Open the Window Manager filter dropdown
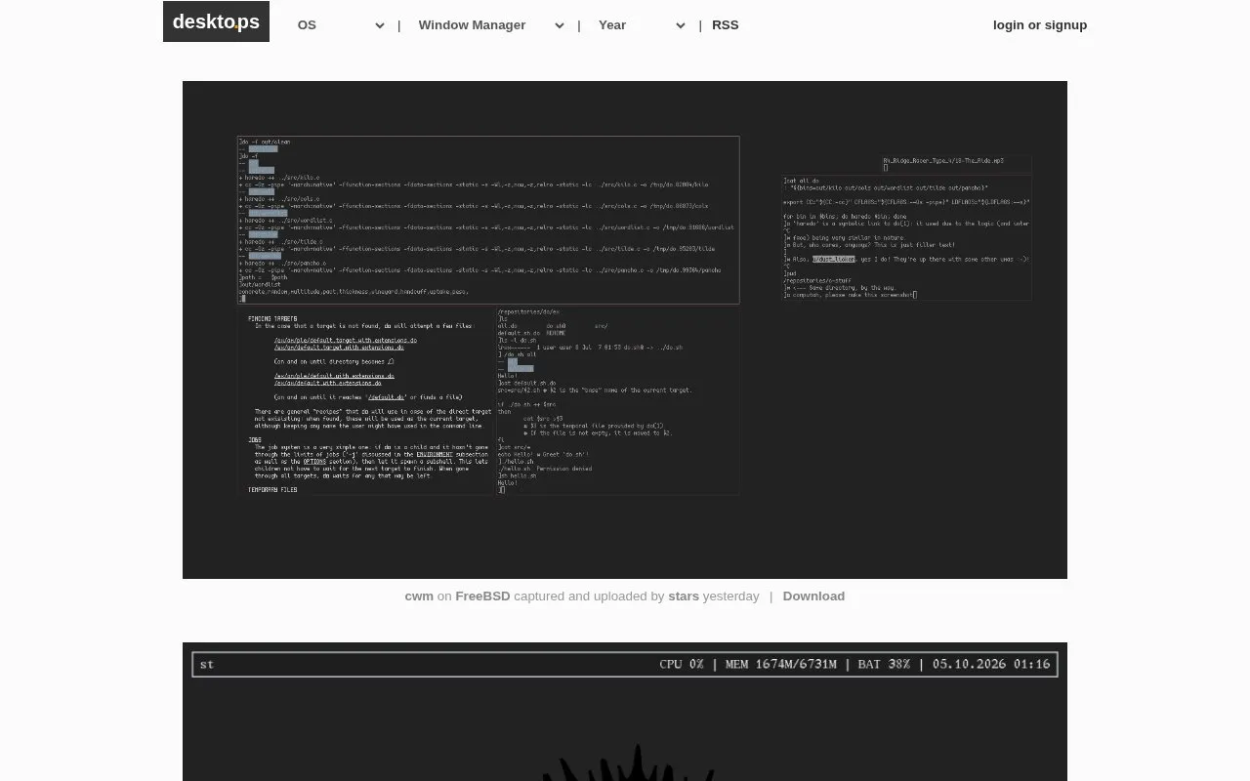1250x781 pixels. (490, 25)
